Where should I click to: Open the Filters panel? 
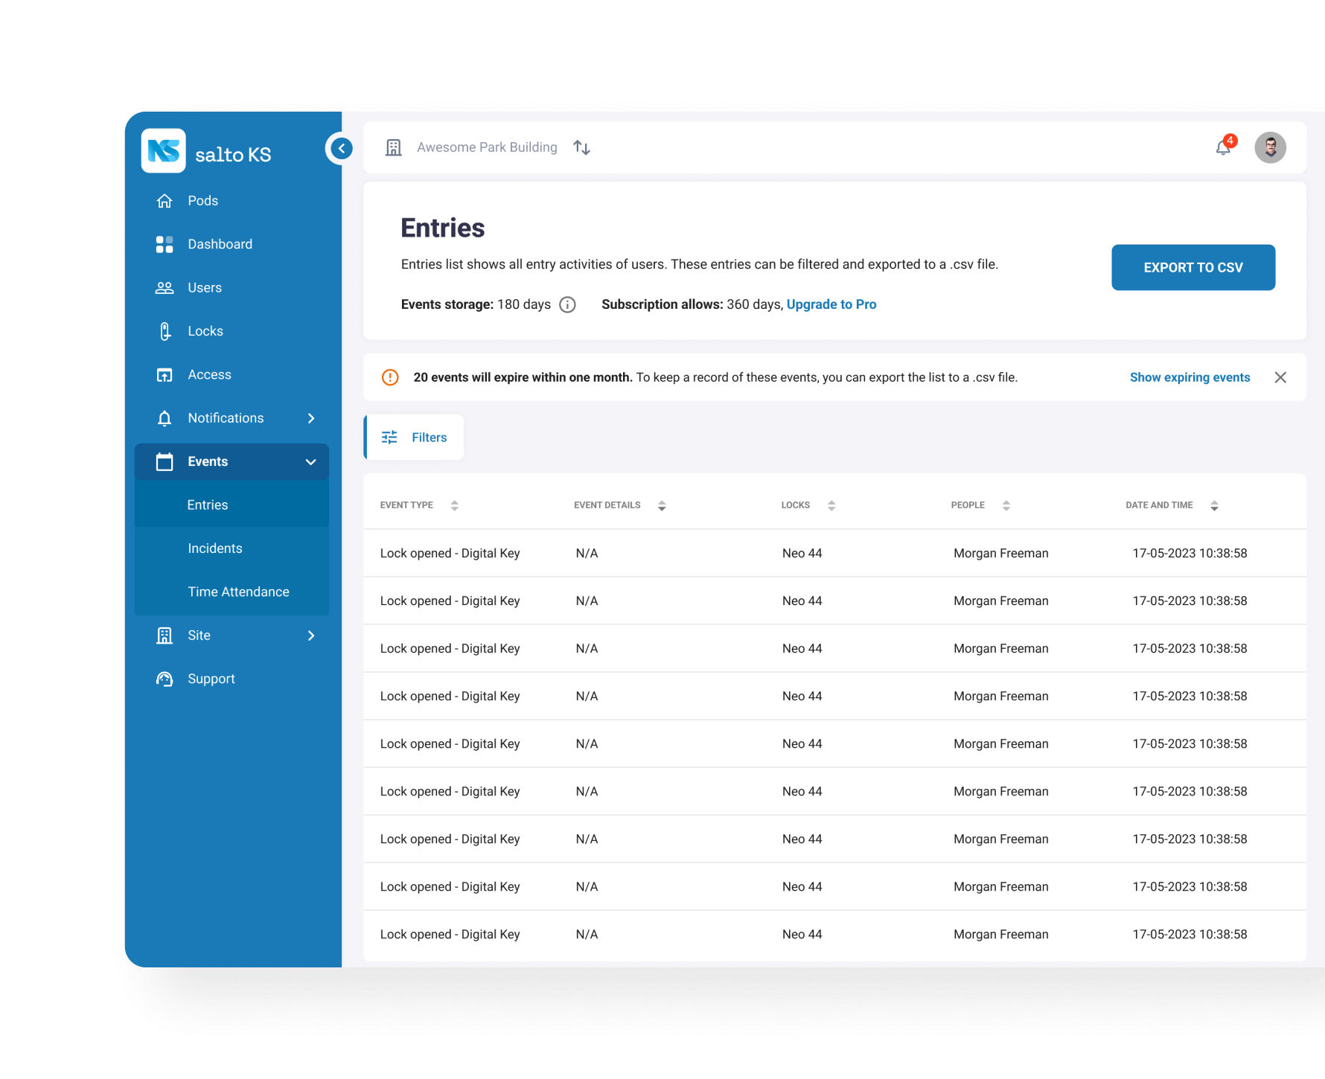415,438
